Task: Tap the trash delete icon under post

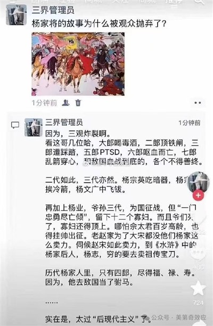Action: click(x=78, y=102)
